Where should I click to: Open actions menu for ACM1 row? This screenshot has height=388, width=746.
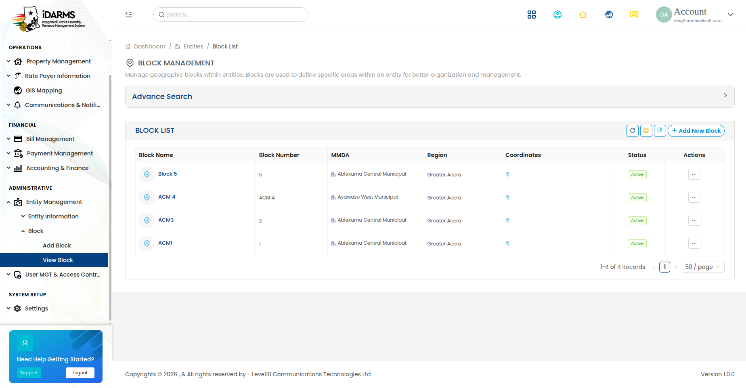tap(694, 243)
